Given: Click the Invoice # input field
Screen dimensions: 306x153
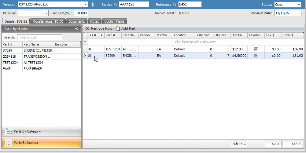Looking at the screenshot, I should 134,5.
